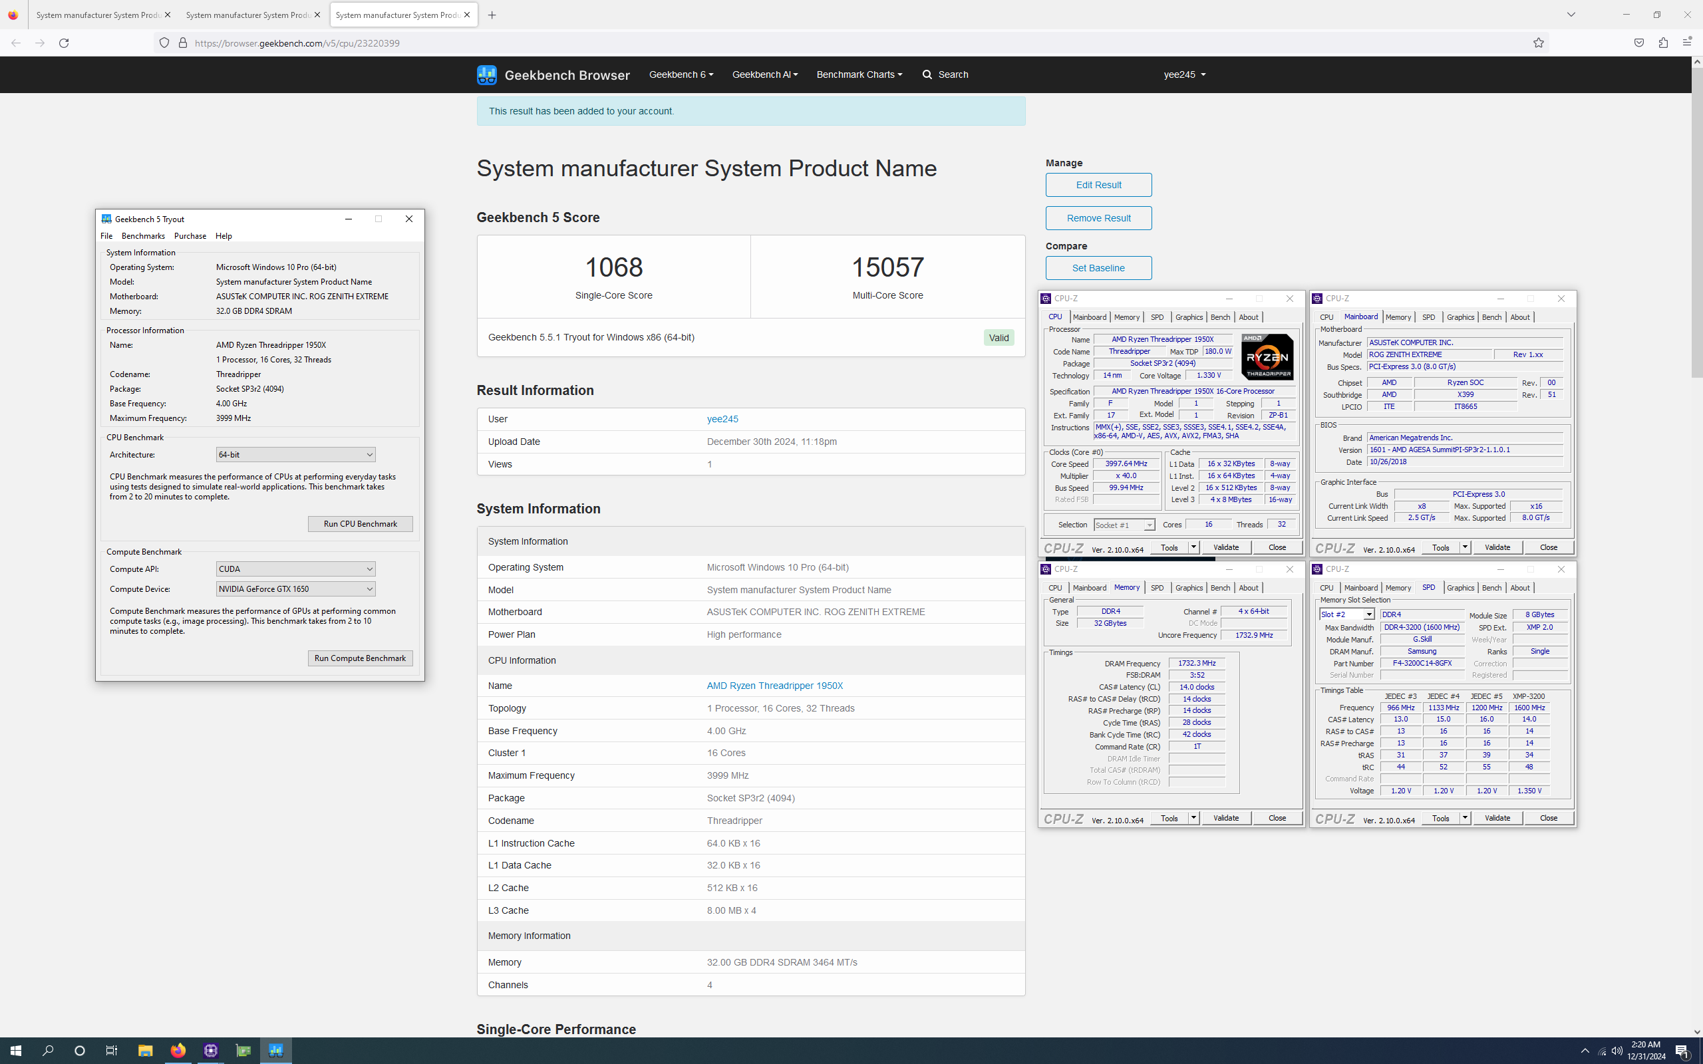This screenshot has width=1703, height=1064.
Task: Switch to Graphics tab in CPU-Z Mainboard window
Action: click(x=1460, y=317)
